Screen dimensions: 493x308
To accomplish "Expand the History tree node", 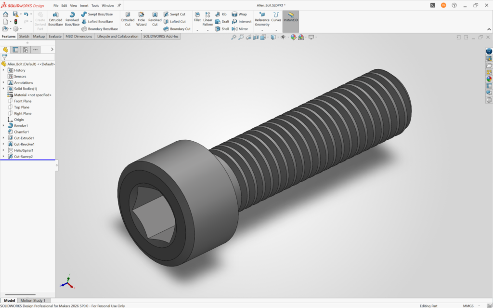I will [3, 70].
